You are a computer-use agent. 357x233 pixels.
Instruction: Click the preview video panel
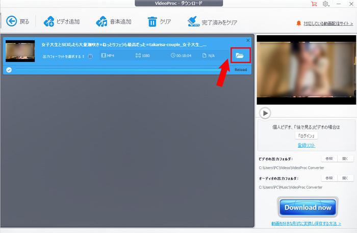[x=306, y=70]
